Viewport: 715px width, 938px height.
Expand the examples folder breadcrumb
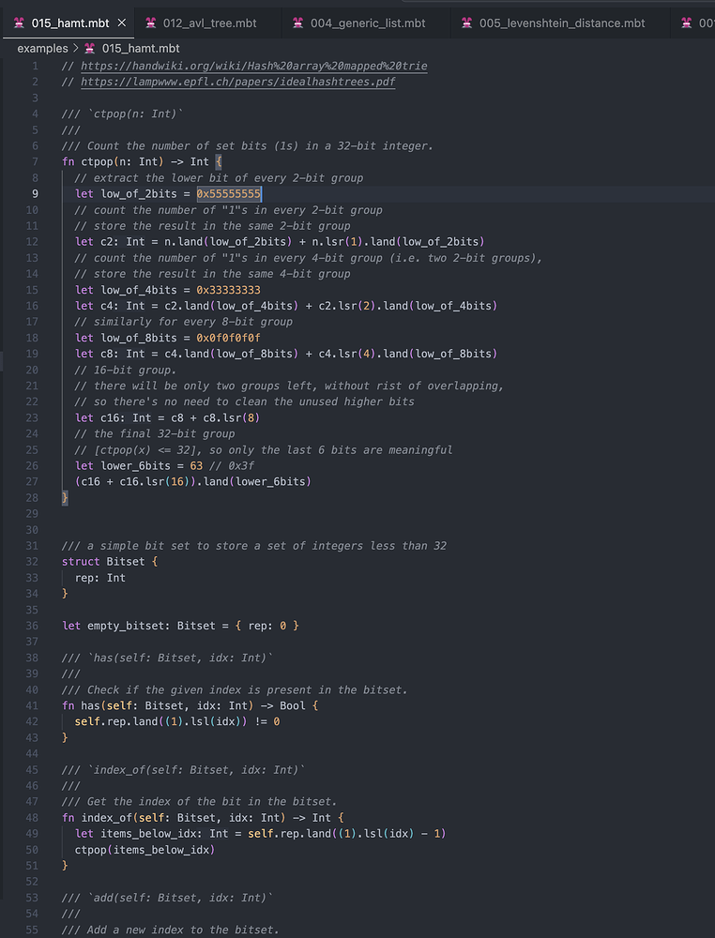point(42,48)
